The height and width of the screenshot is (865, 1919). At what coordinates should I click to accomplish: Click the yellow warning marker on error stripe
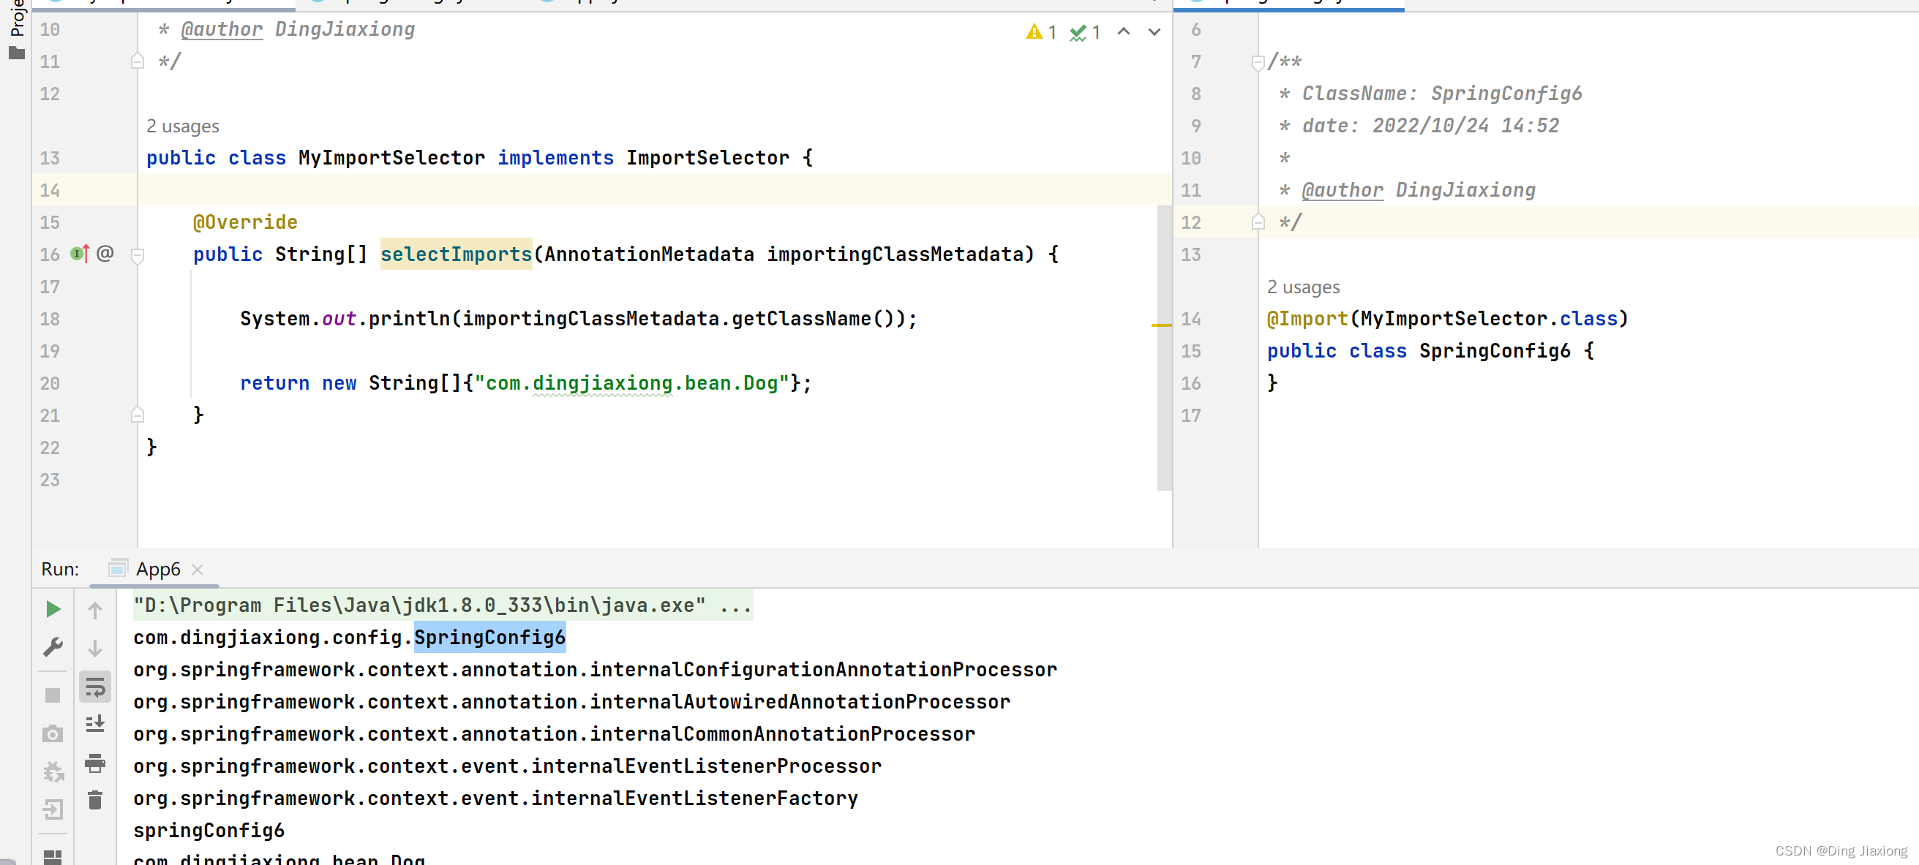pyautogui.click(x=1161, y=325)
